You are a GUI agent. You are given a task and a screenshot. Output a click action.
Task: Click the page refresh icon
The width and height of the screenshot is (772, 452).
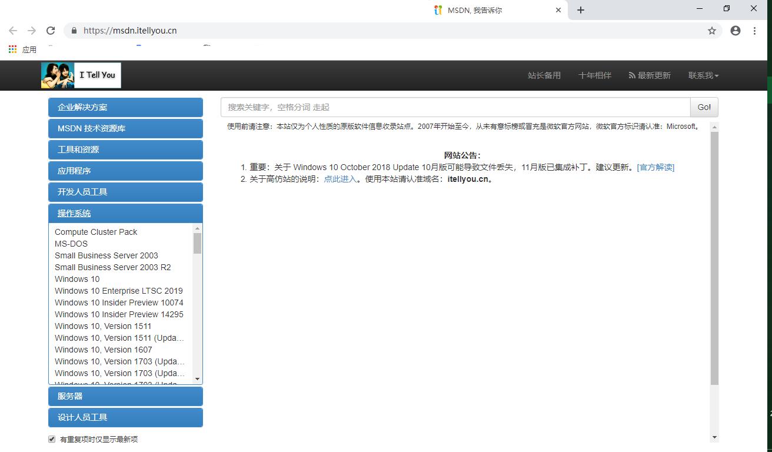[50, 30]
